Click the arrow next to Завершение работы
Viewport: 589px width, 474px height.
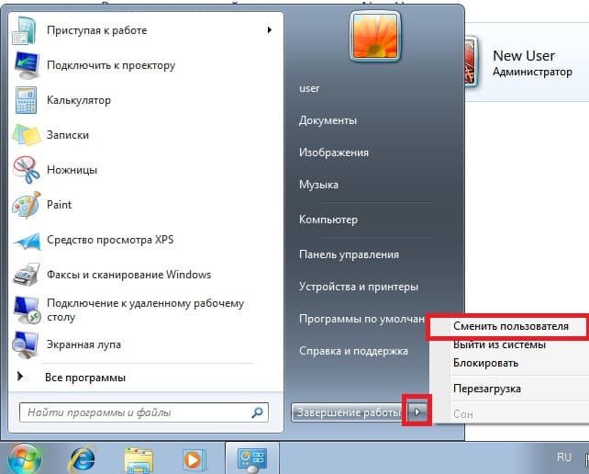(417, 412)
